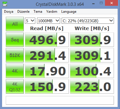Click the 512K write result 309.1
The width and height of the screenshot is (120, 109).
pos(92,55)
